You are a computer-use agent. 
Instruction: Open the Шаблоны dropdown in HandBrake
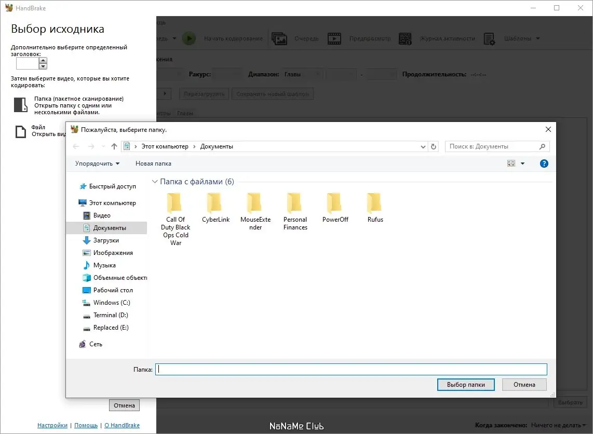click(x=521, y=38)
